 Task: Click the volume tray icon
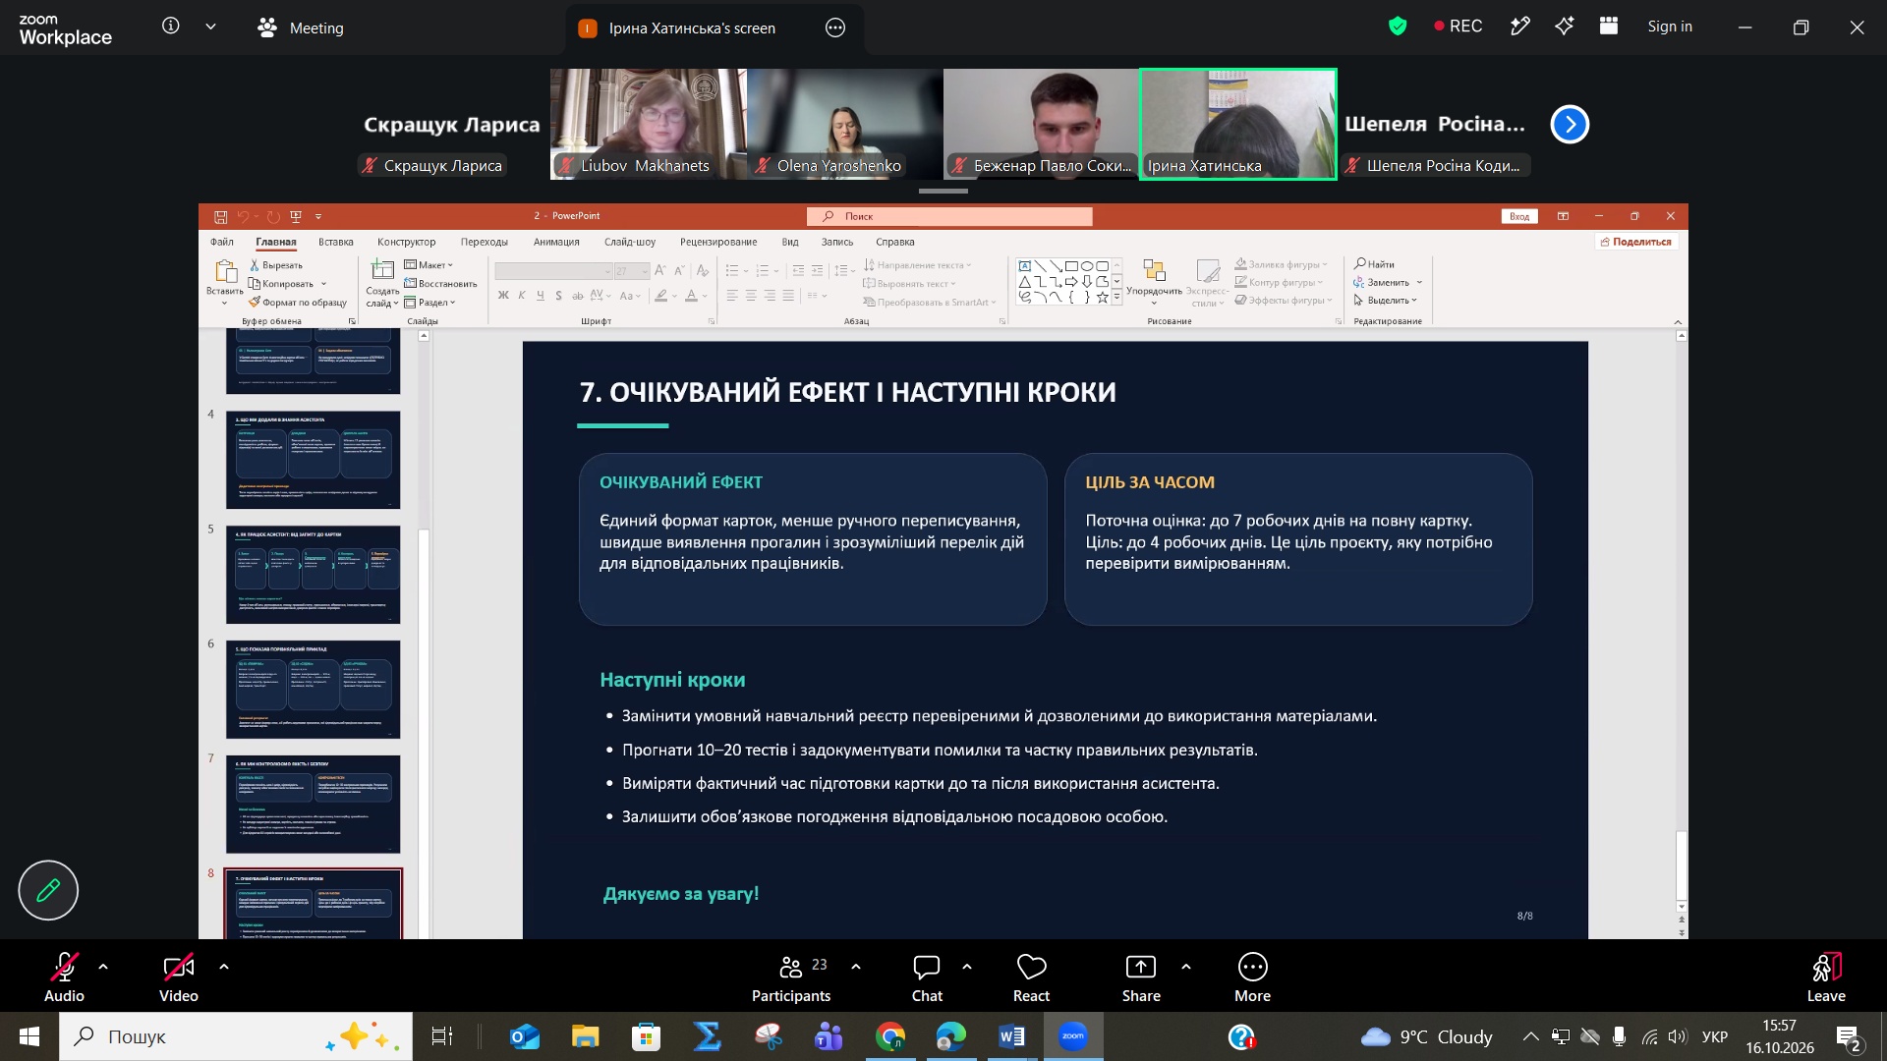1678,1036
